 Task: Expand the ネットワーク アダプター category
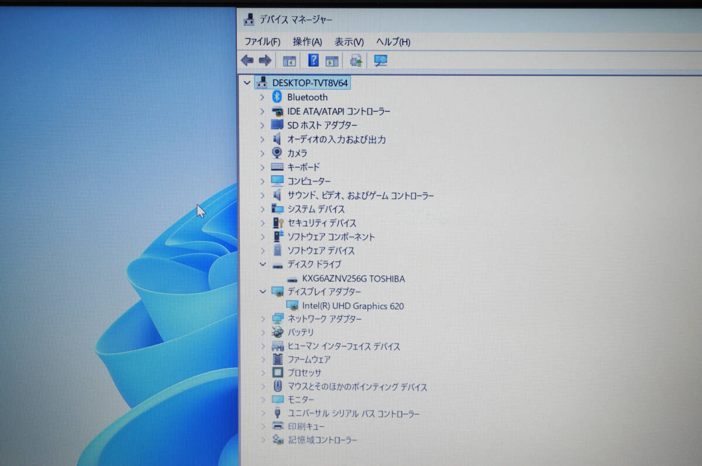pos(262,319)
